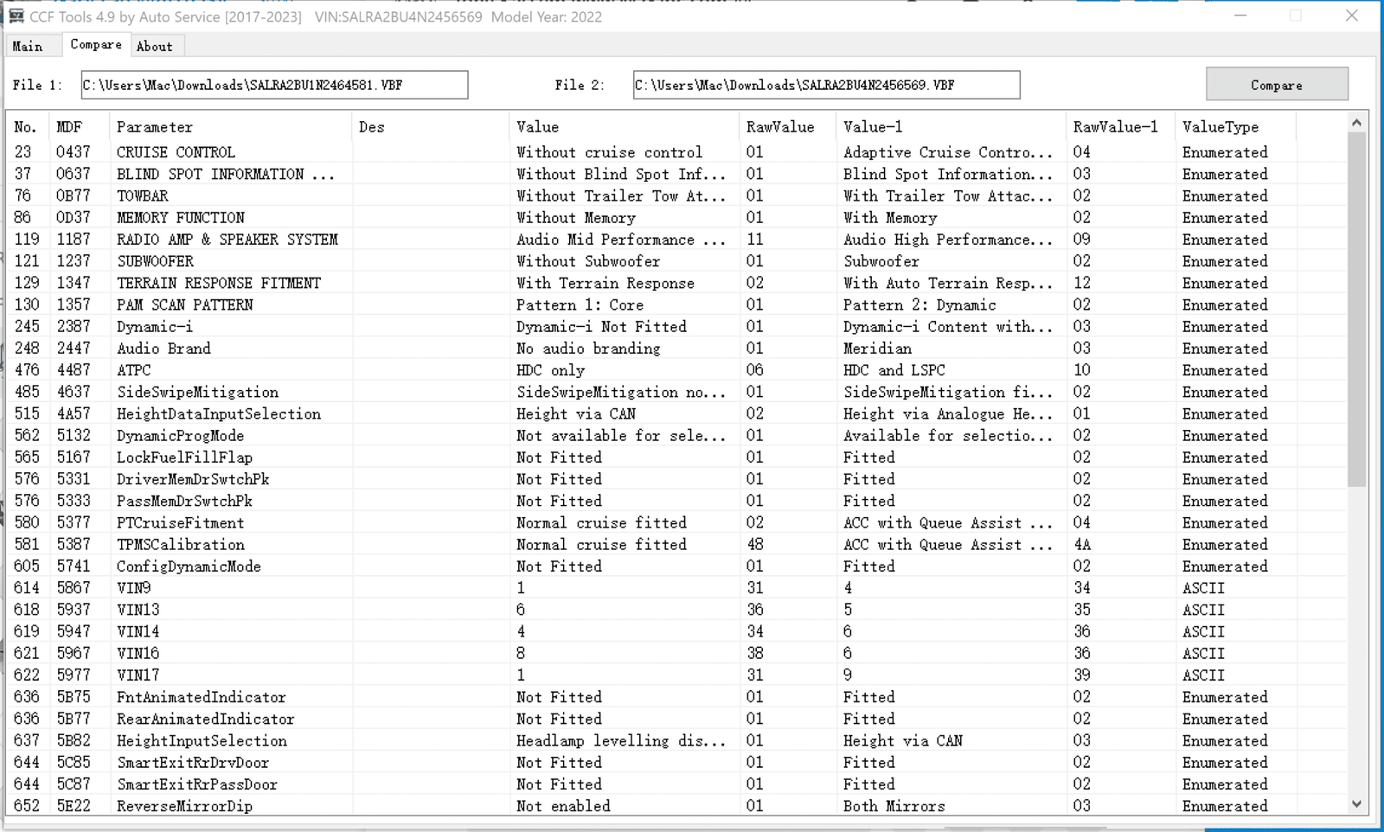This screenshot has width=1384, height=832.
Task: Click the CCF Tools icon in the title bar
Action: click(16, 16)
